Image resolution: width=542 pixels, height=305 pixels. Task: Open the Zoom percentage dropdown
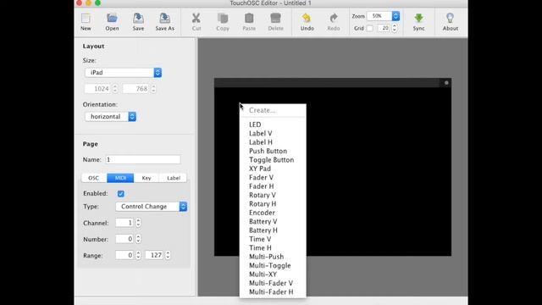pos(384,16)
